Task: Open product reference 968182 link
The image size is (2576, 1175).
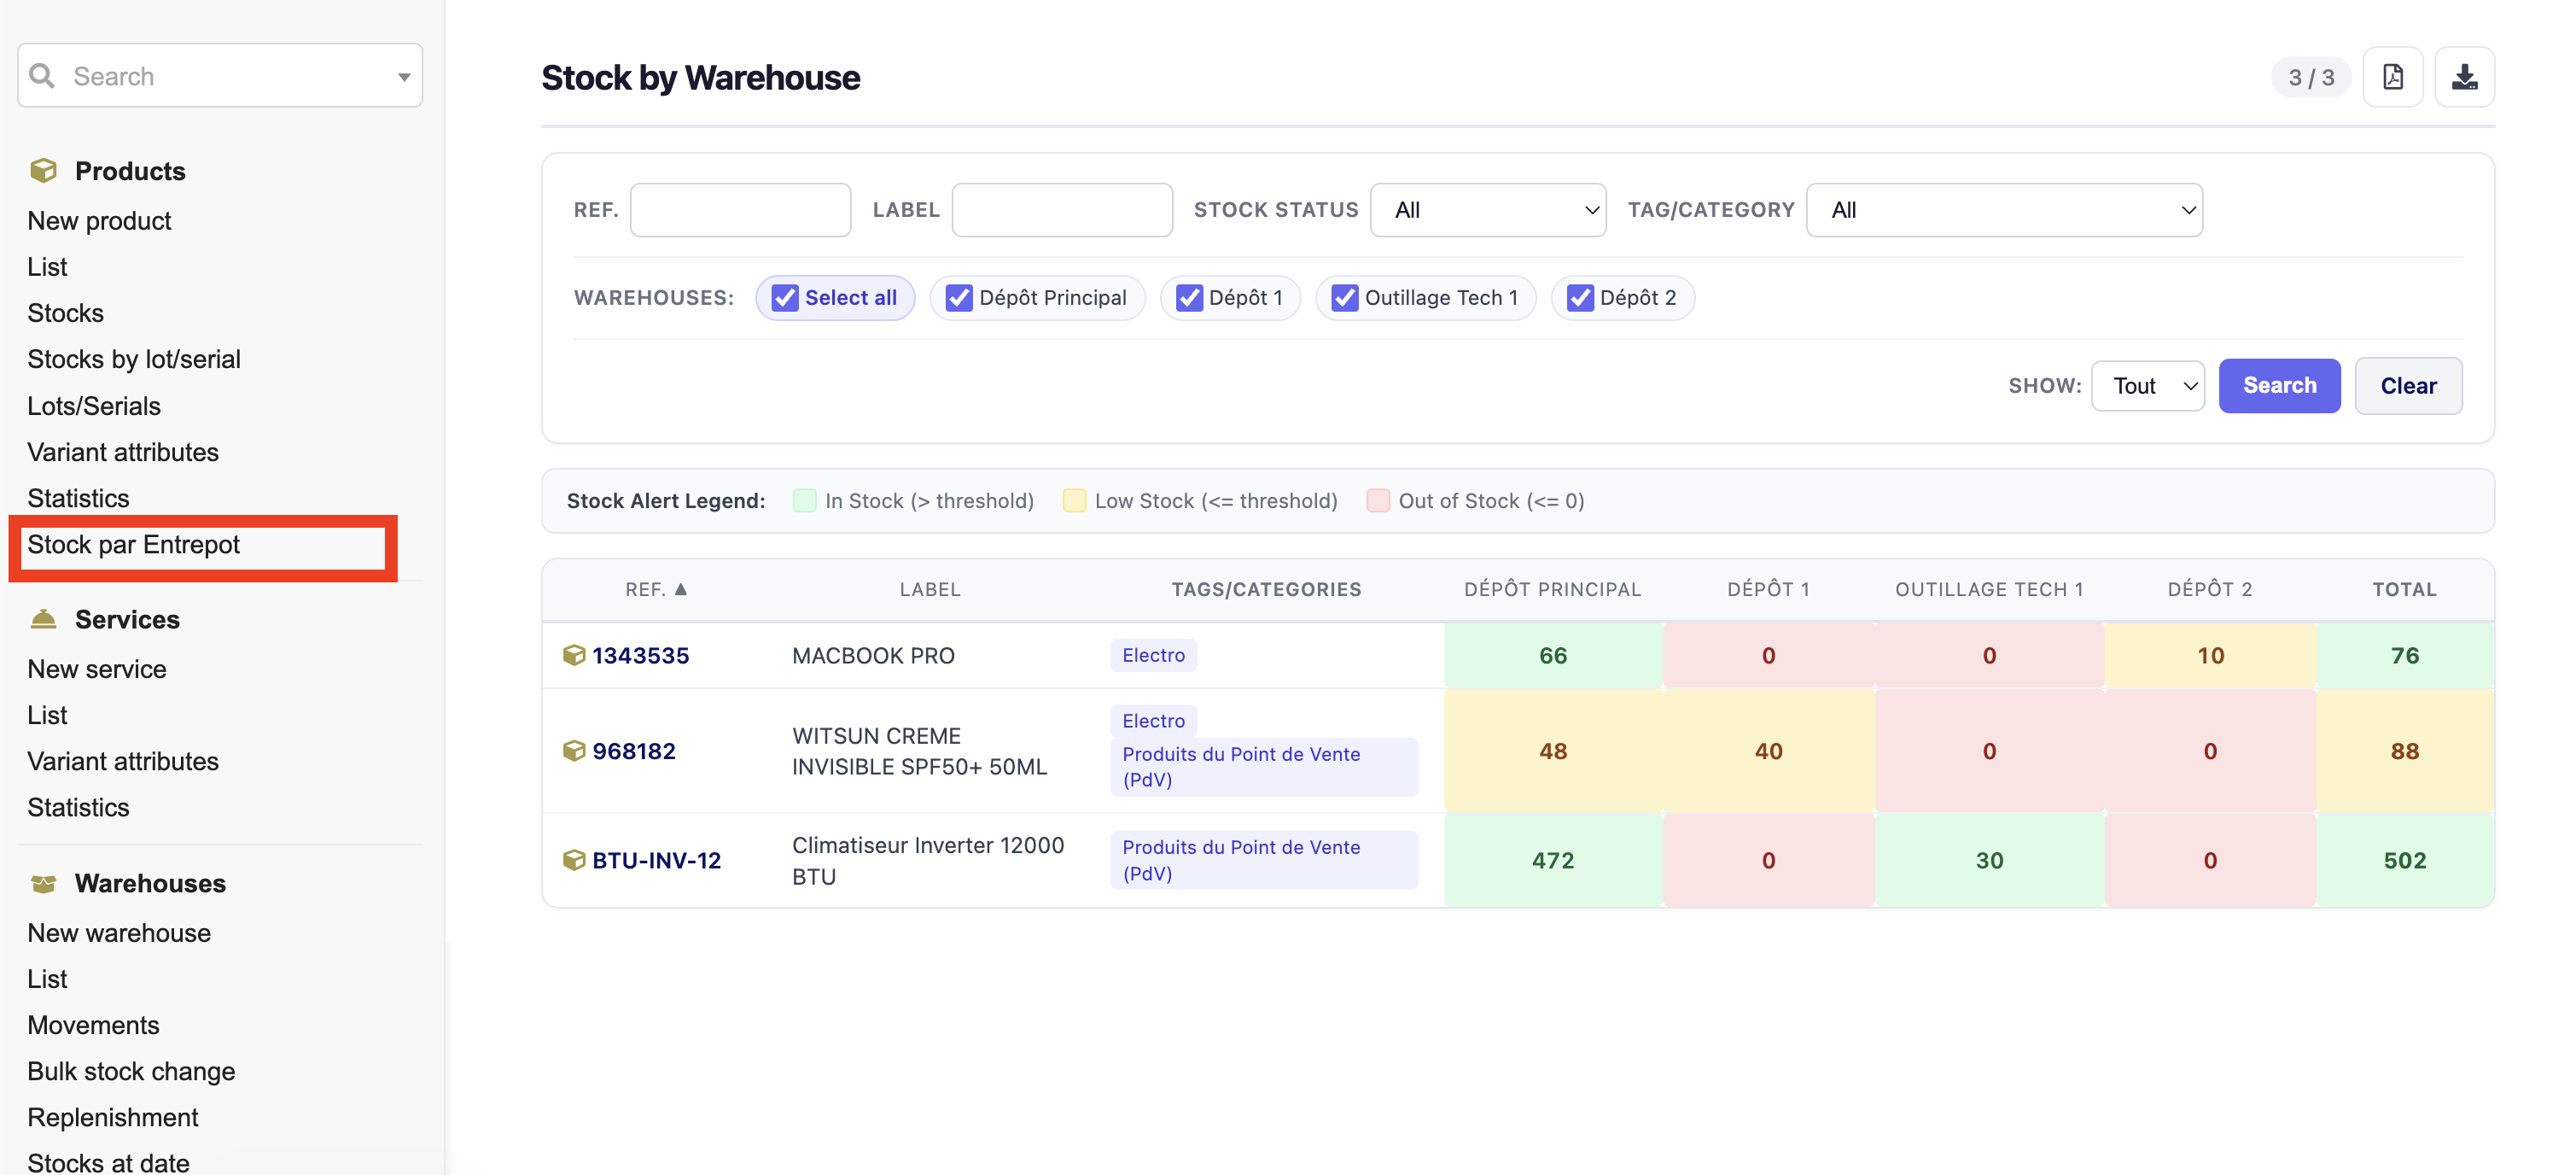Action: pyautogui.click(x=634, y=751)
